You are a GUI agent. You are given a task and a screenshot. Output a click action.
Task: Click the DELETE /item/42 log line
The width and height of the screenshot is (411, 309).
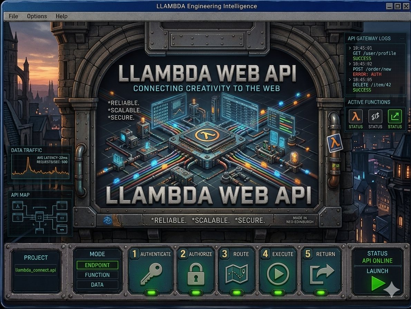(x=372, y=85)
